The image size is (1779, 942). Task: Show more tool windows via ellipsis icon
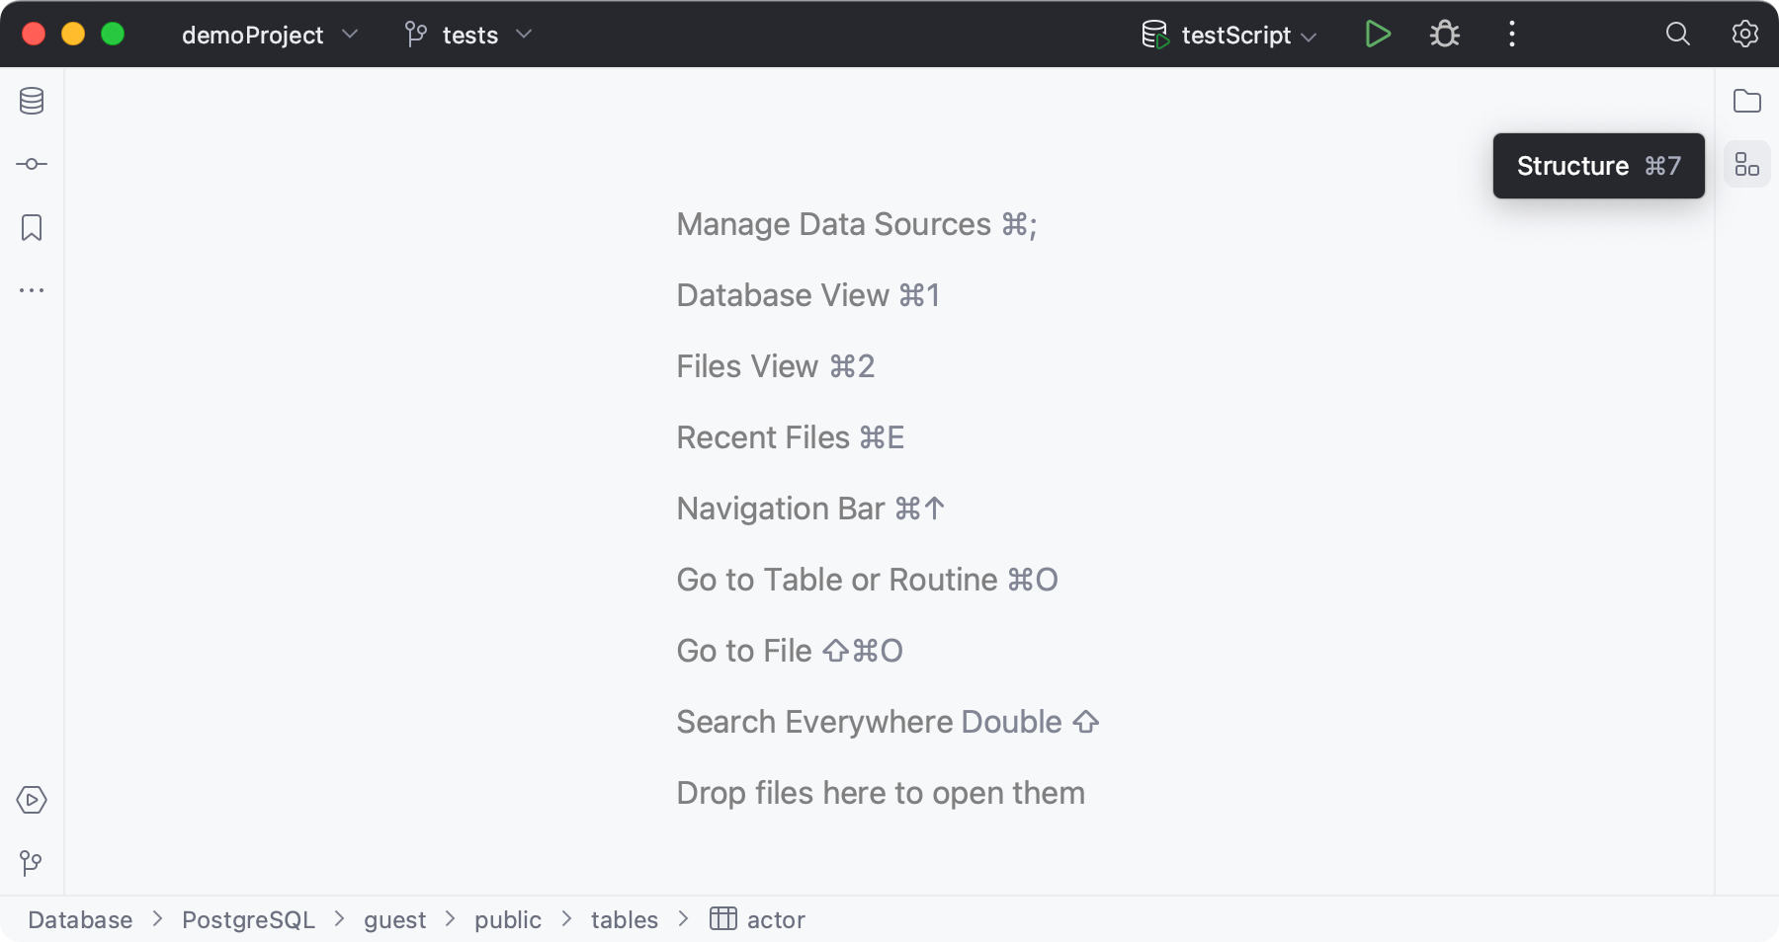click(x=32, y=290)
